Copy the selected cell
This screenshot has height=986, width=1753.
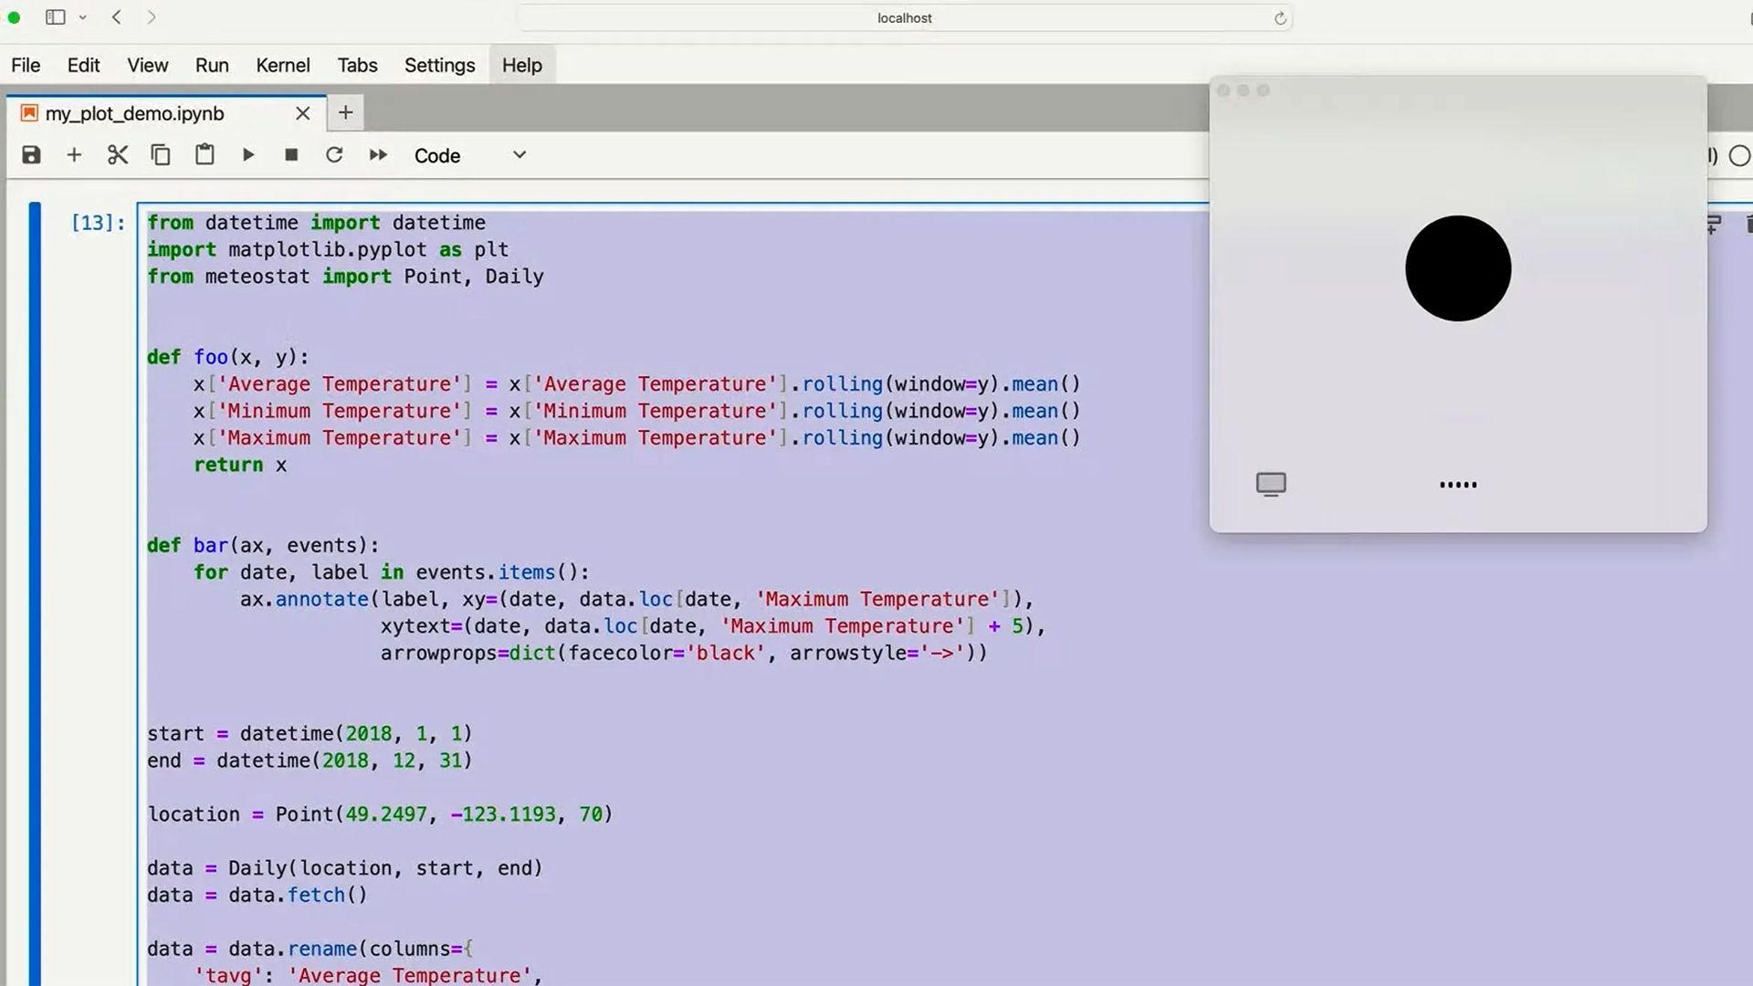click(161, 155)
